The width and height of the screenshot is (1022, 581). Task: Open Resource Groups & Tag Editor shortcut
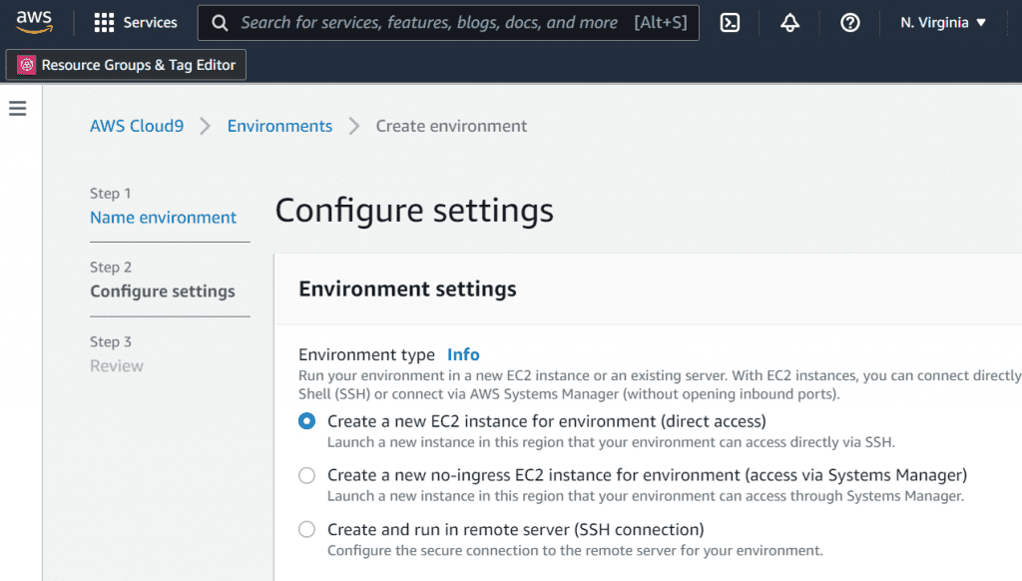coord(138,65)
